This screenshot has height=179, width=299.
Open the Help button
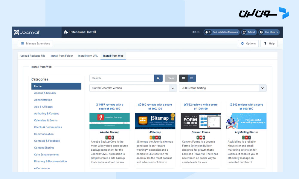point(269,44)
